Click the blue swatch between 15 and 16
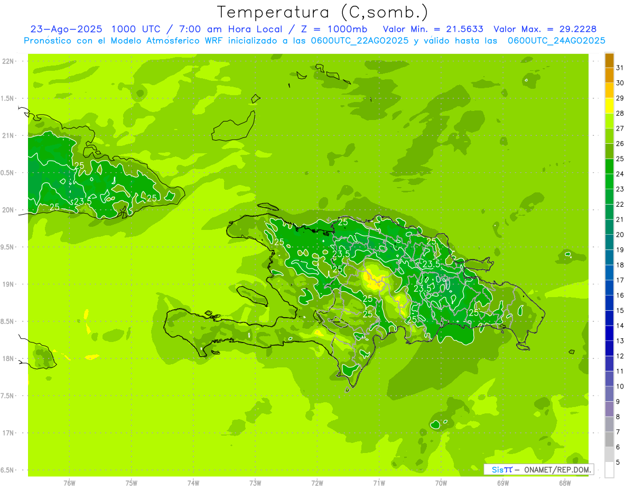This screenshot has width=634, height=490. point(609,303)
